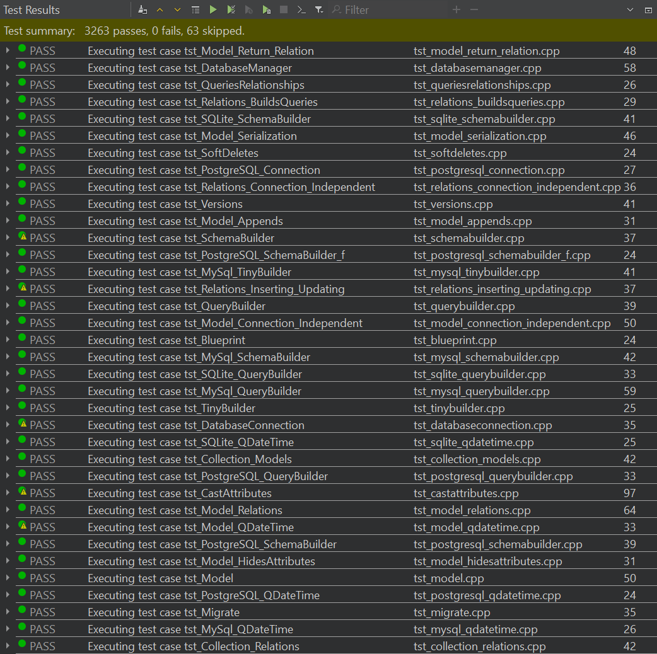Go to the next test result item
657x654 pixels.
click(x=177, y=9)
